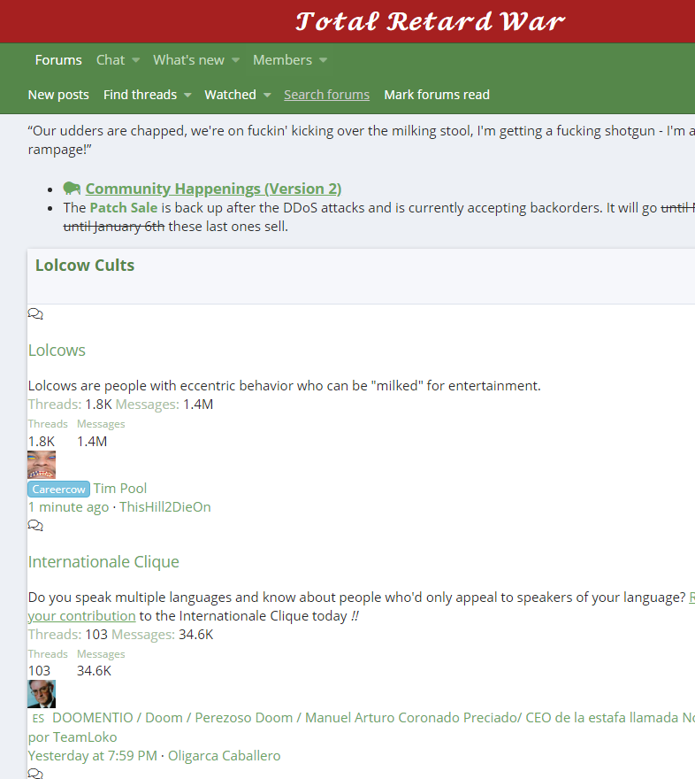Expand the Chat dropdown arrow
The height and width of the screenshot is (779, 695).
click(x=135, y=60)
